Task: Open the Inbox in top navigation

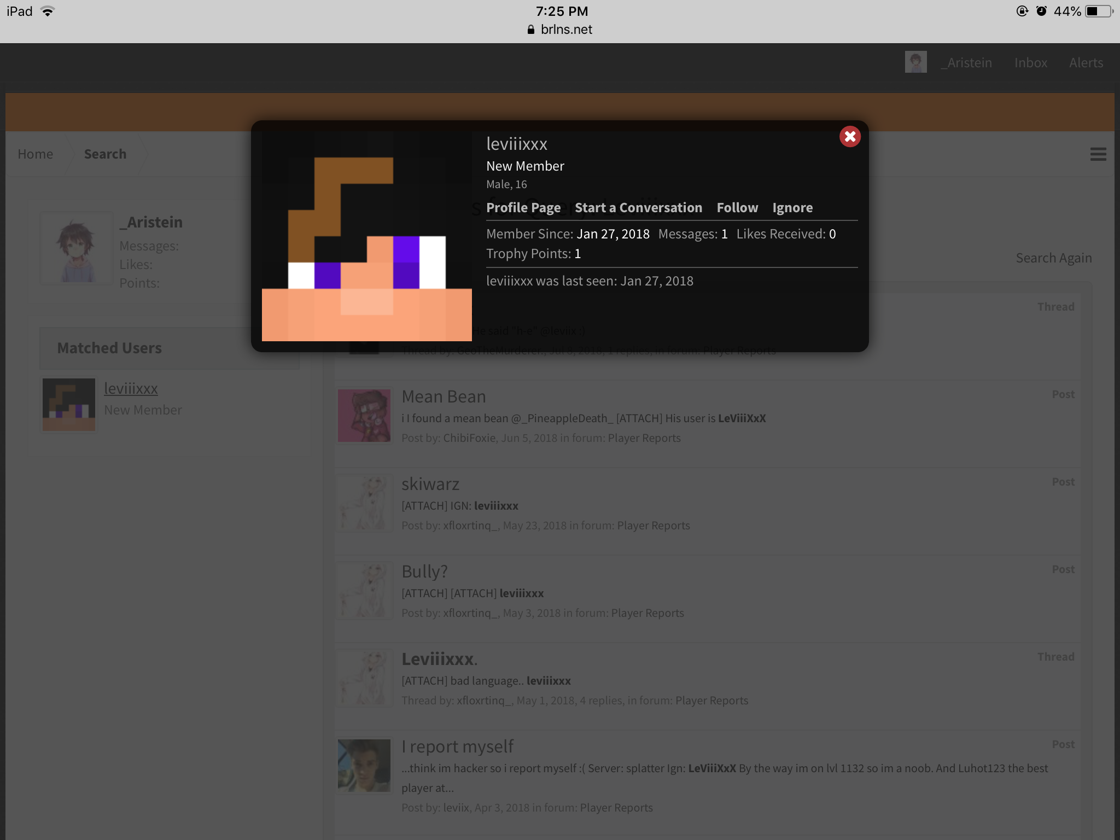Action: click(1031, 63)
